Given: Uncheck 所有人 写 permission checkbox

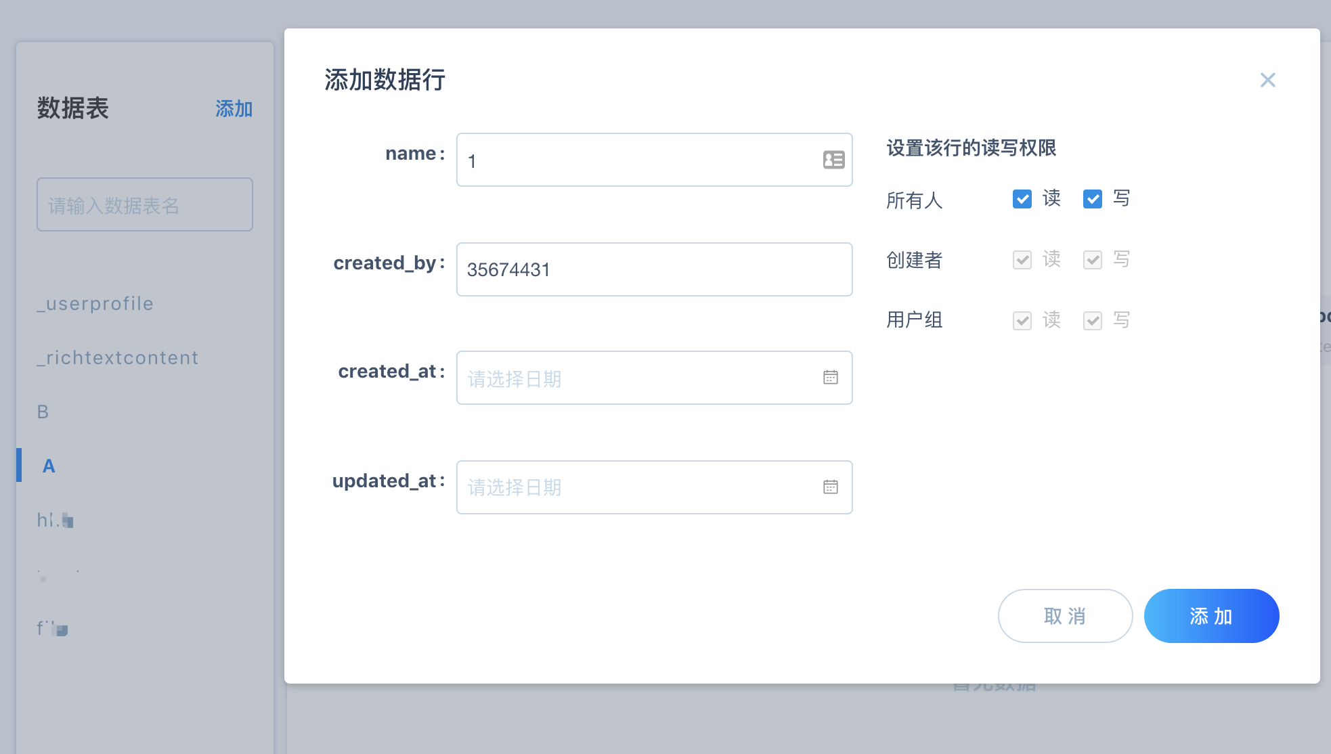Looking at the screenshot, I should [1092, 199].
